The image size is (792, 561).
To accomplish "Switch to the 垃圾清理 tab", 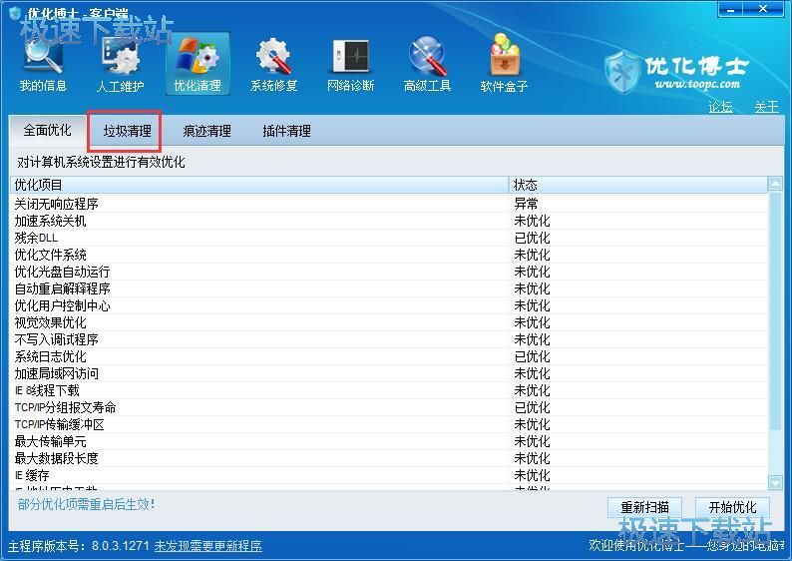I will point(127,131).
